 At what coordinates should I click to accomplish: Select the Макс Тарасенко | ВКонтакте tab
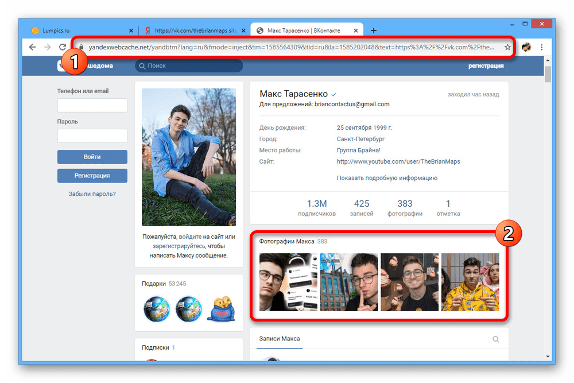click(x=307, y=31)
